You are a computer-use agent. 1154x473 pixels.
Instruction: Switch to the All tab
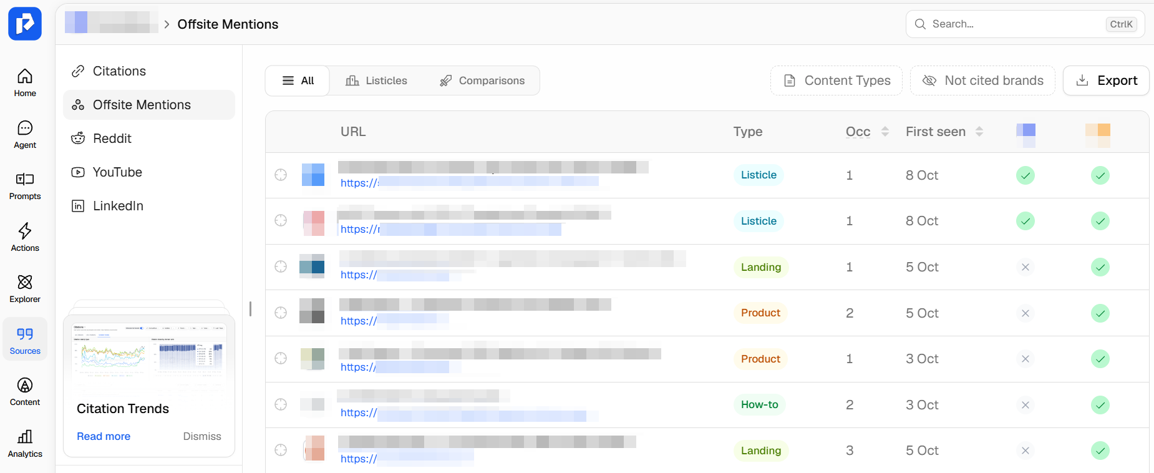coord(298,80)
